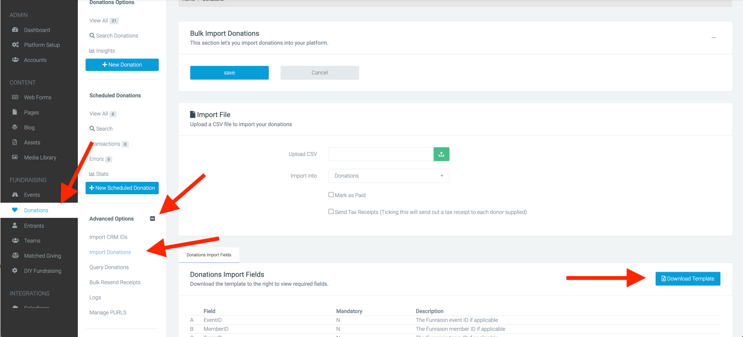
Task: Open Query Donations option
Action: pyautogui.click(x=109, y=267)
